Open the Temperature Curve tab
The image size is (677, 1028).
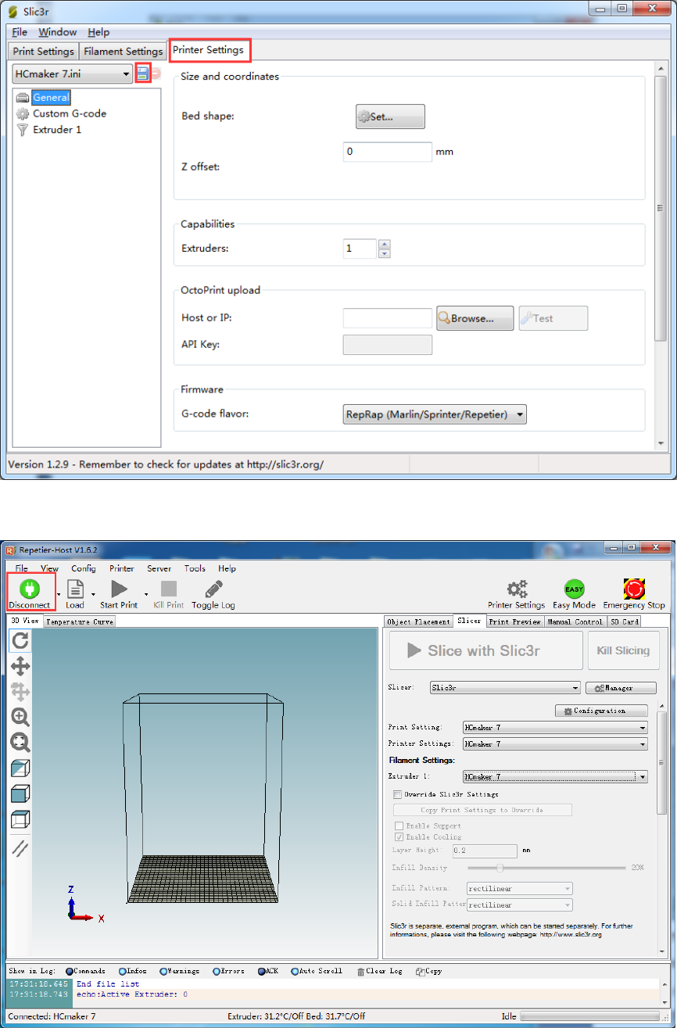tap(79, 621)
